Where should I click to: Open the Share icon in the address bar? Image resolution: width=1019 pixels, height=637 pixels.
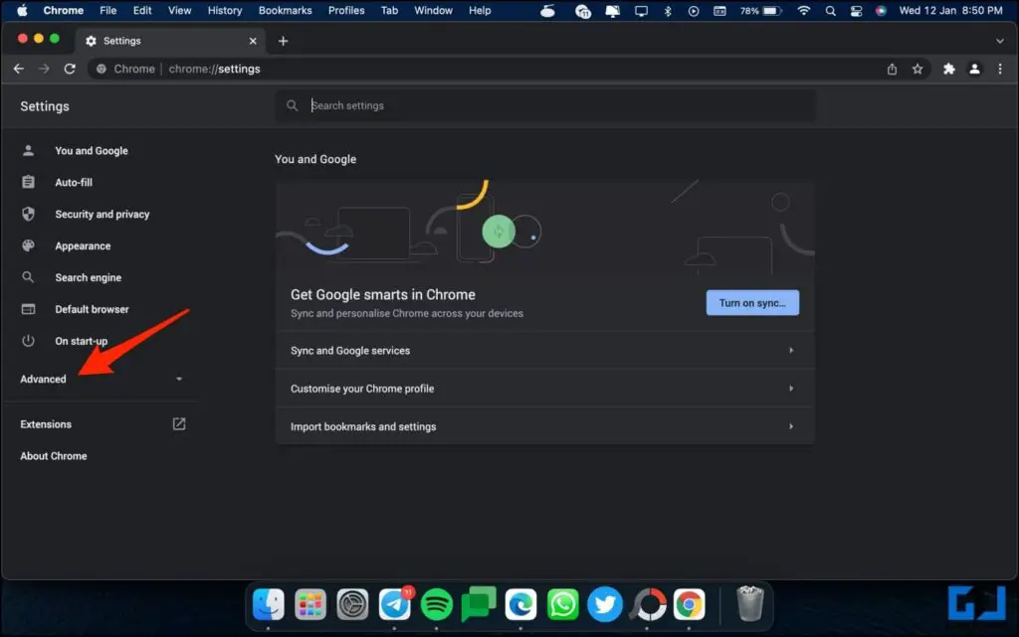click(x=892, y=69)
